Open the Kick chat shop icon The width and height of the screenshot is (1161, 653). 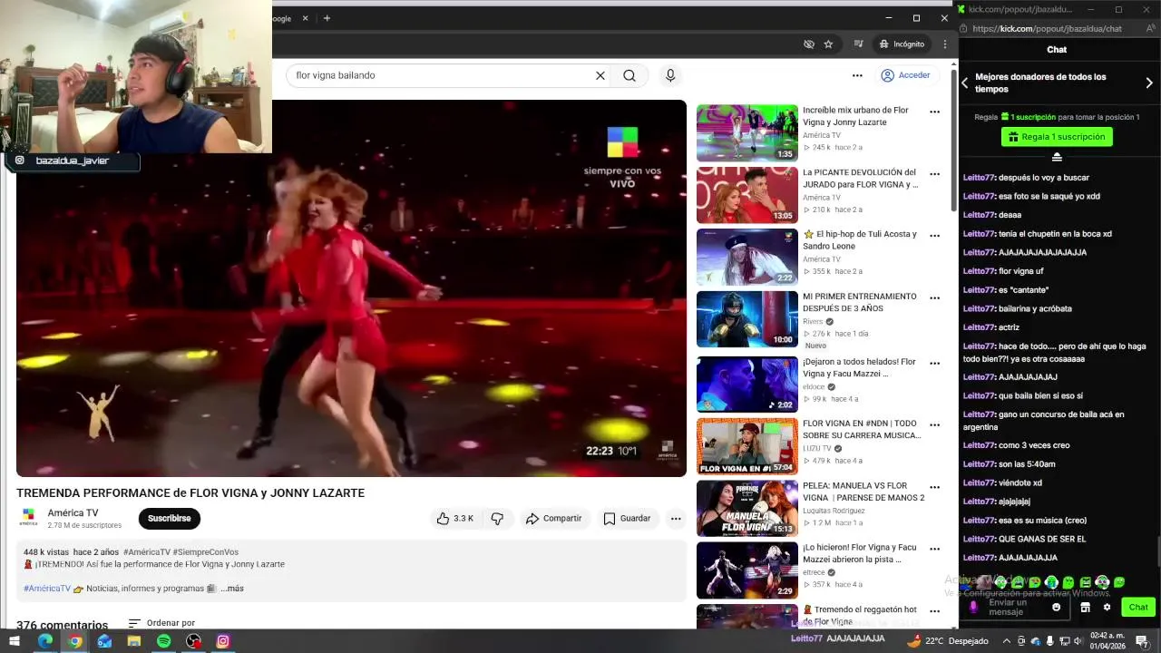pyautogui.click(x=1085, y=607)
